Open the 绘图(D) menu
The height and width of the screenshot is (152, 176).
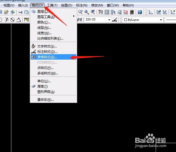pos(67,5)
